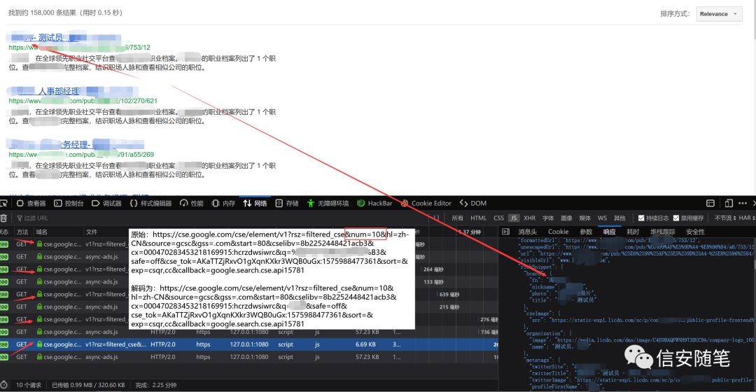Click lock icon in selected 6.69 KB row

click(x=39, y=344)
